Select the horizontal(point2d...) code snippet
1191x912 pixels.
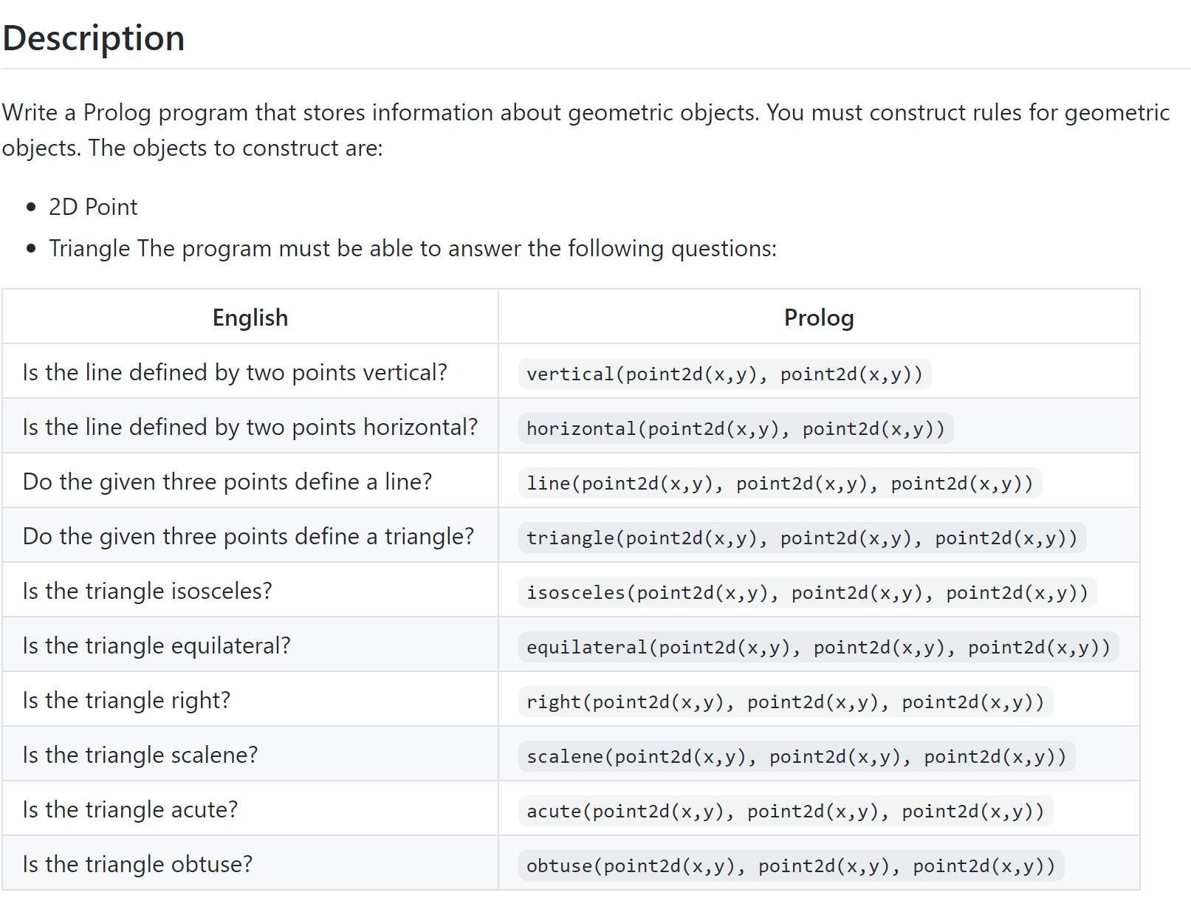point(735,429)
